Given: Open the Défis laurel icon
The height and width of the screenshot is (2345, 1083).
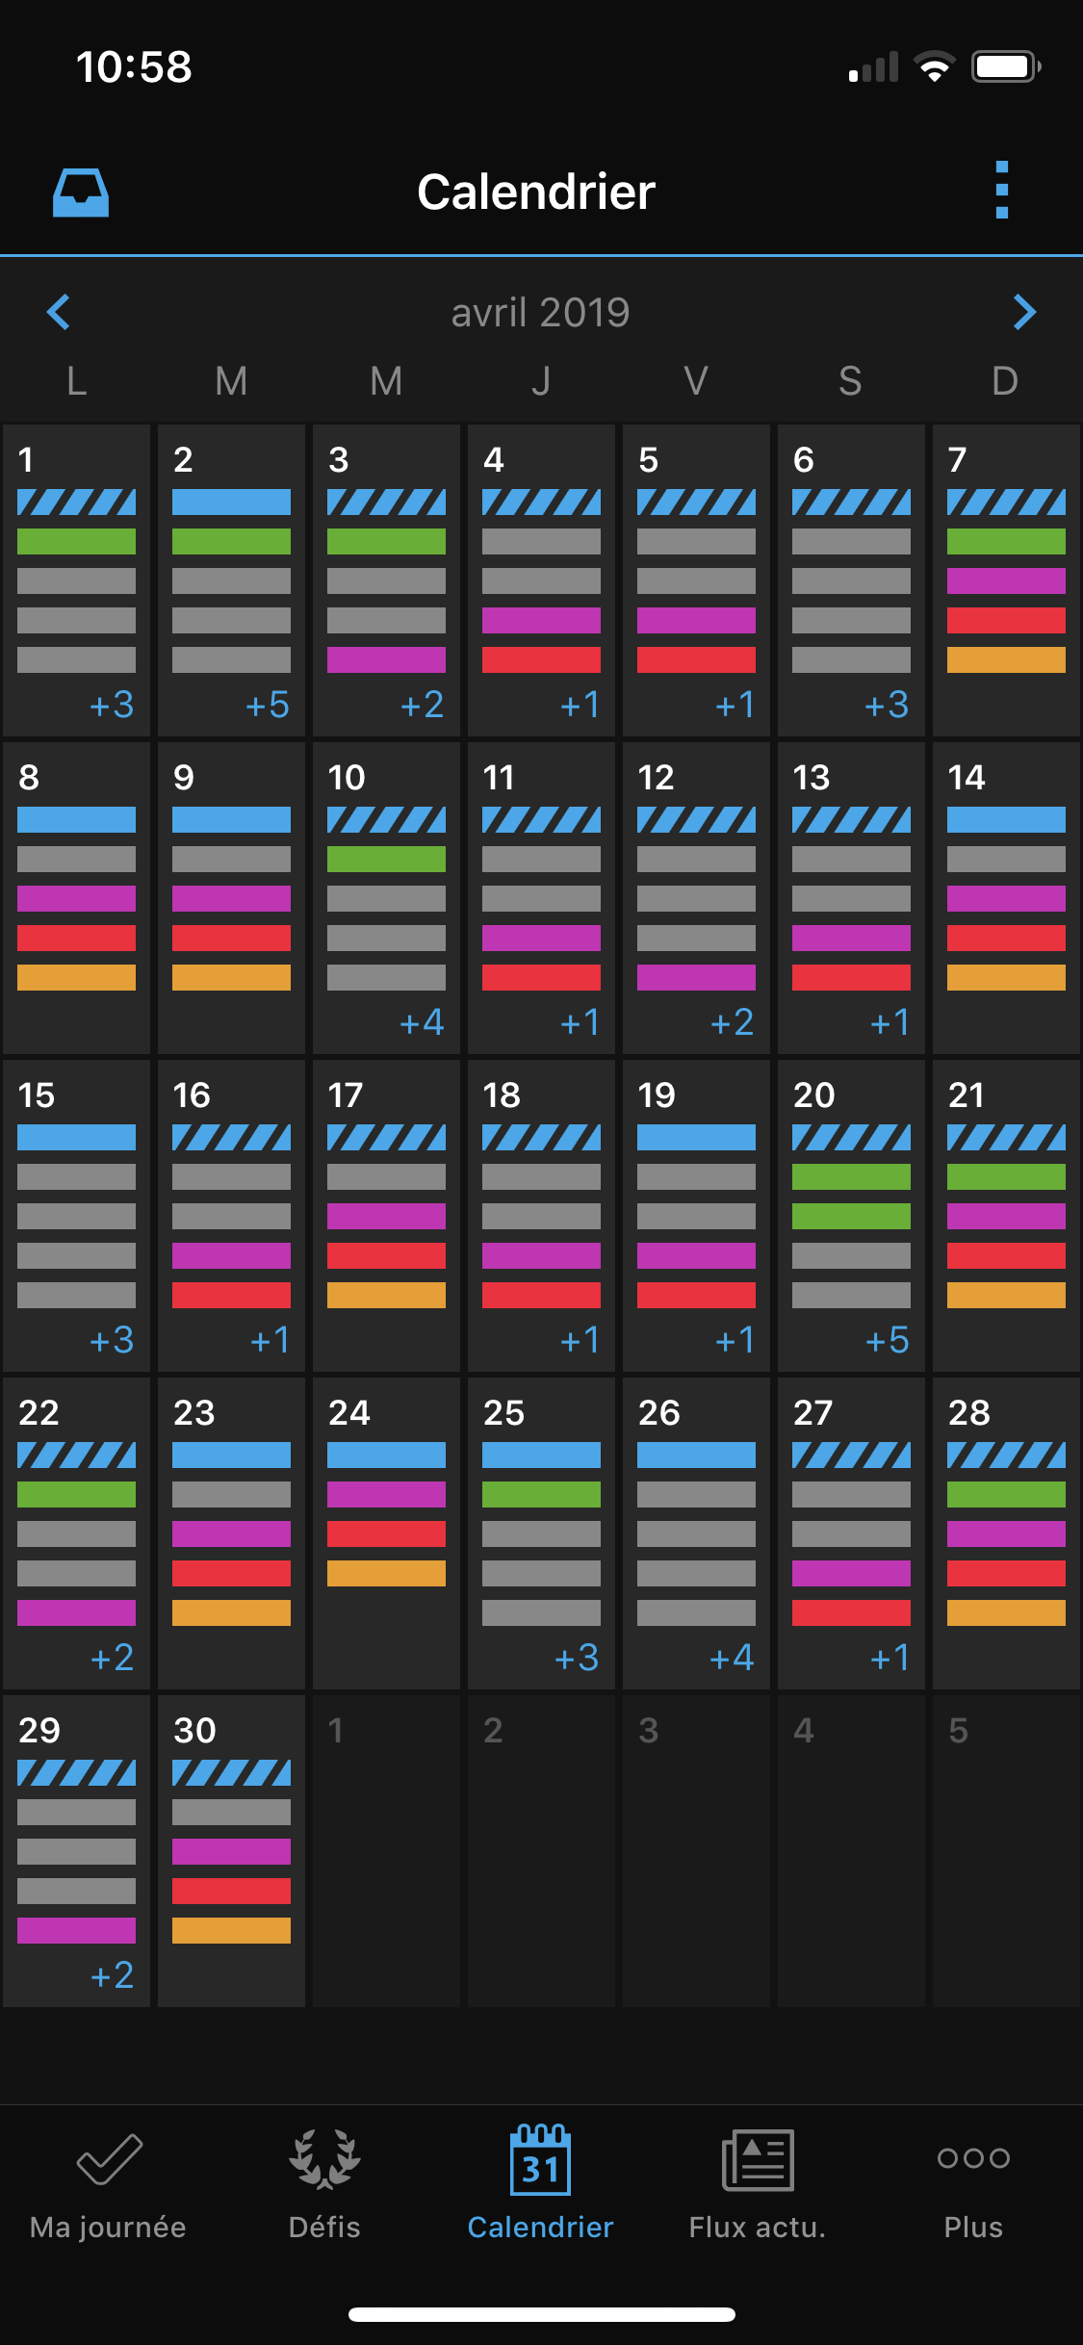Looking at the screenshot, I should click(324, 2159).
